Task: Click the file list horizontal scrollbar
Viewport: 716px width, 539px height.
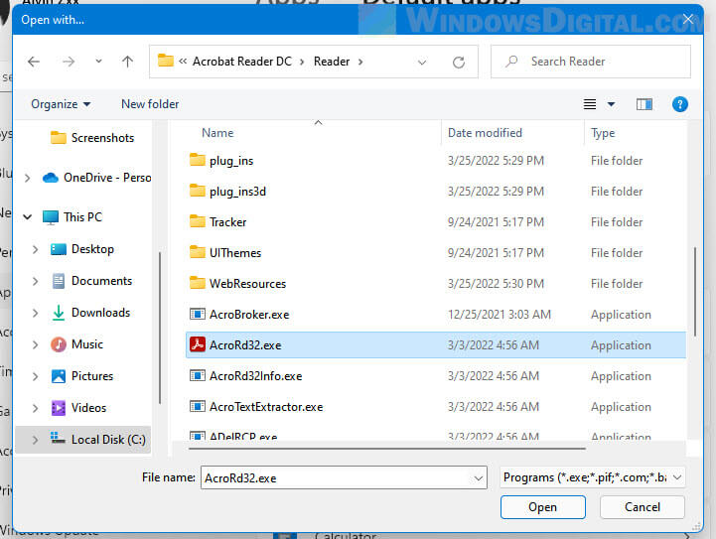Action: pos(386,449)
